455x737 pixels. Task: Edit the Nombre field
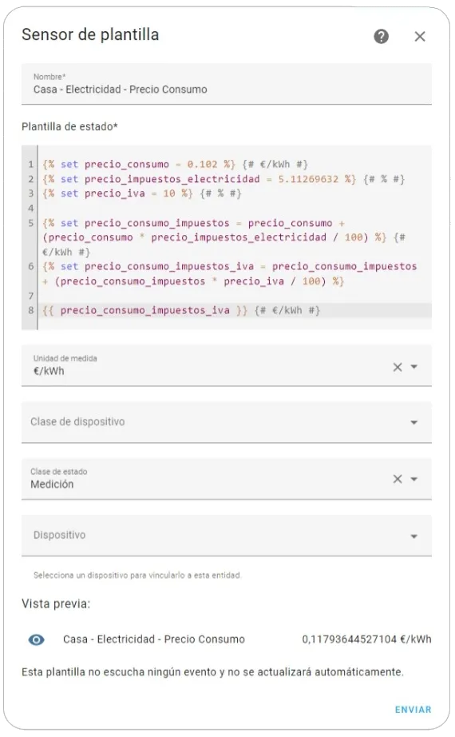coord(227,84)
